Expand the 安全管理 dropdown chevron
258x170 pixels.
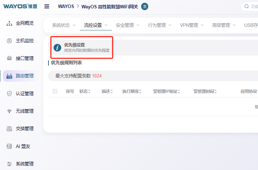(x=138, y=25)
